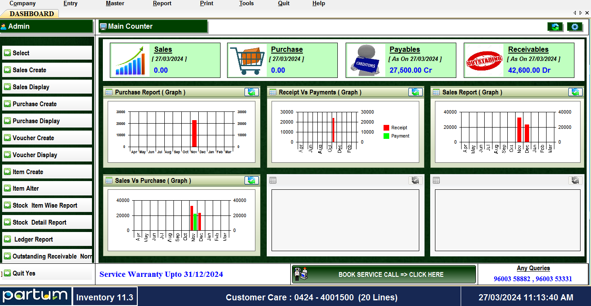Click the right tab scroll arrow
Image resolution: width=591 pixels, height=306 pixels.
pyautogui.click(x=581, y=13)
